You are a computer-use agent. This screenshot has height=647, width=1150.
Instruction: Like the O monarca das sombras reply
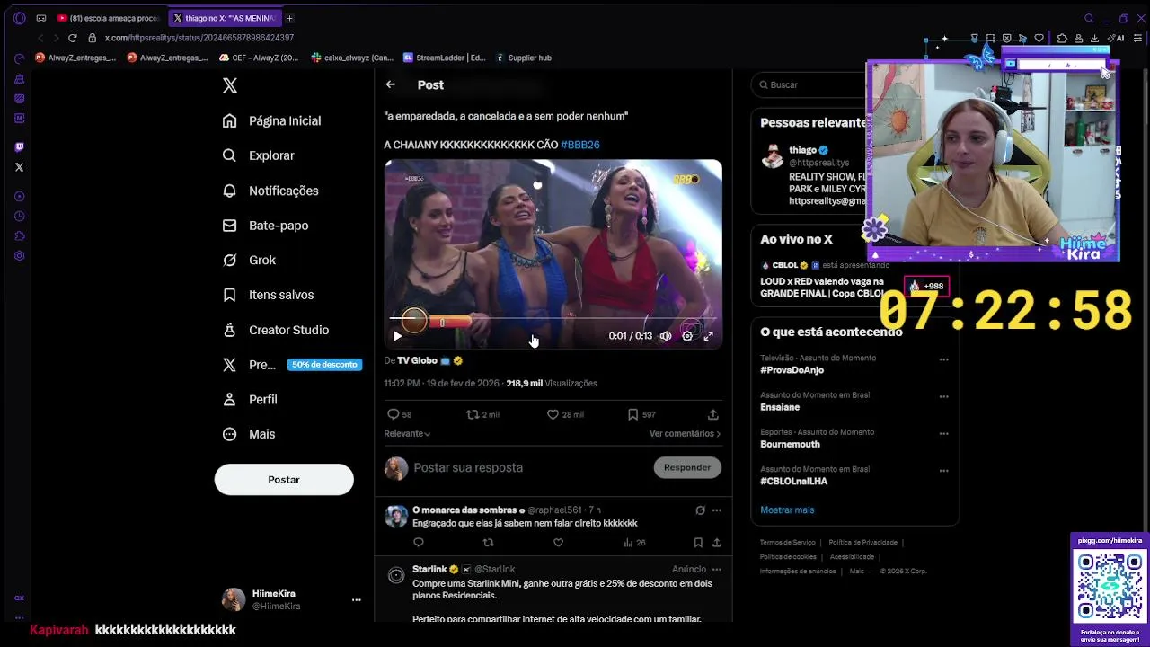point(558,543)
